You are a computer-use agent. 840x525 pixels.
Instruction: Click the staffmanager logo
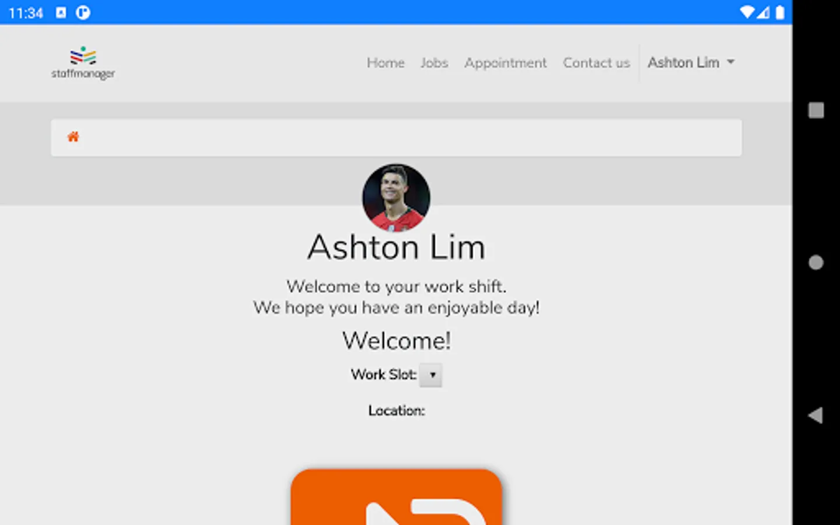coord(83,63)
